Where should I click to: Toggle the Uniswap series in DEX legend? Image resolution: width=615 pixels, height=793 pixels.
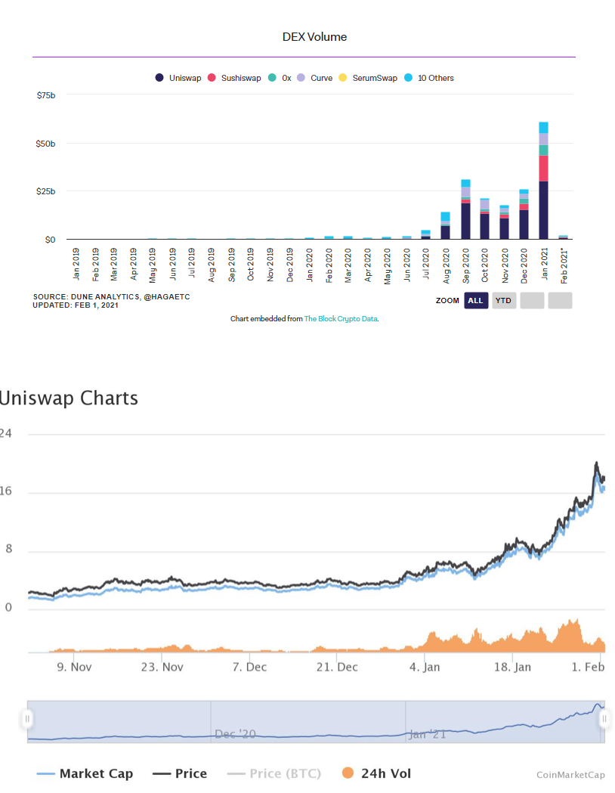tap(178, 78)
